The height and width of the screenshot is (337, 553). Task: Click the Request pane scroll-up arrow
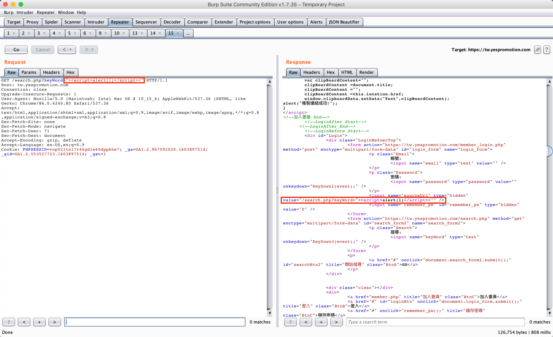click(x=270, y=81)
